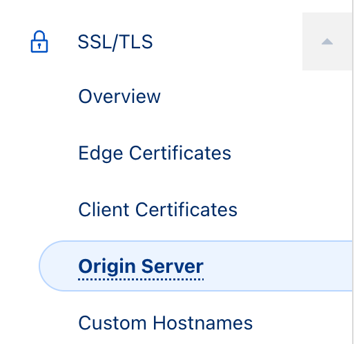Click the sidebar's right edge divider line
Screen dimensions: 359x344
353,172
